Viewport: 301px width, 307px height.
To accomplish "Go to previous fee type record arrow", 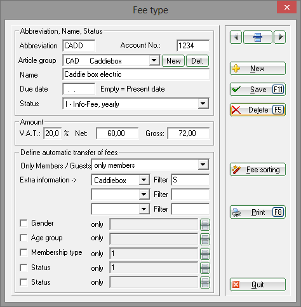I will (236, 38).
